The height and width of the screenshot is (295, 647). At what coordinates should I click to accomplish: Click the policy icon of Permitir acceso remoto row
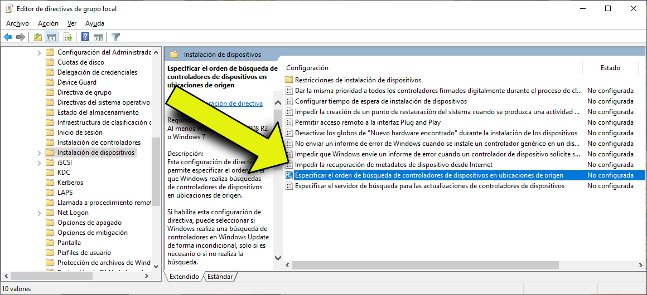[x=289, y=122]
